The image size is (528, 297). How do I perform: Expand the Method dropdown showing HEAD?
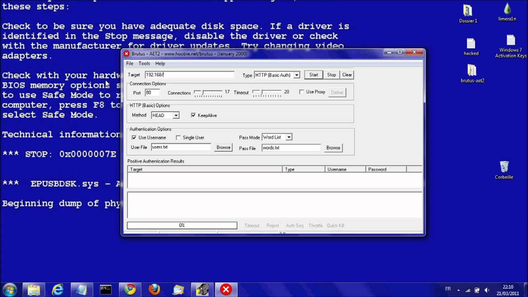pyautogui.click(x=176, y=115)
